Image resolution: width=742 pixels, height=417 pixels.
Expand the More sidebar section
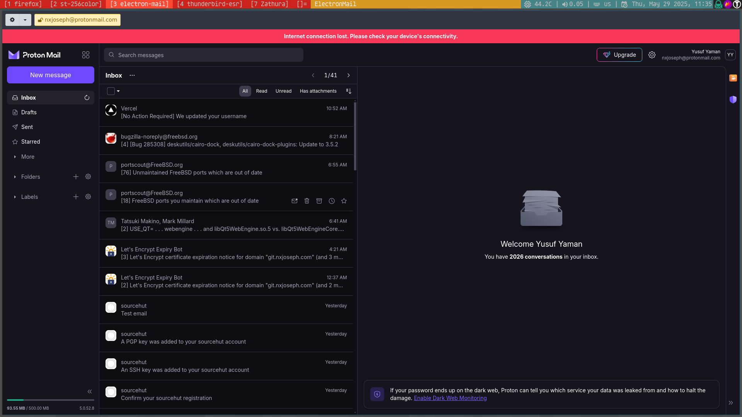pos(28,157)
